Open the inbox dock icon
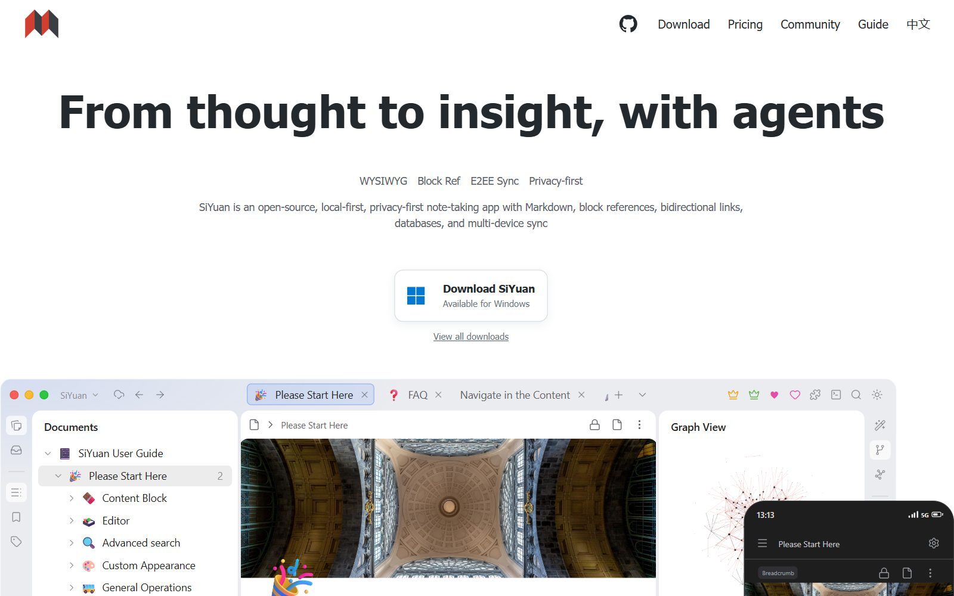 16,450
